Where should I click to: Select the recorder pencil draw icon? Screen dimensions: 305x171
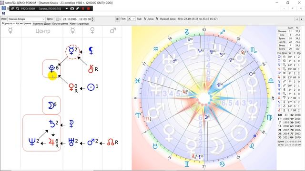[x=77, y=9]
